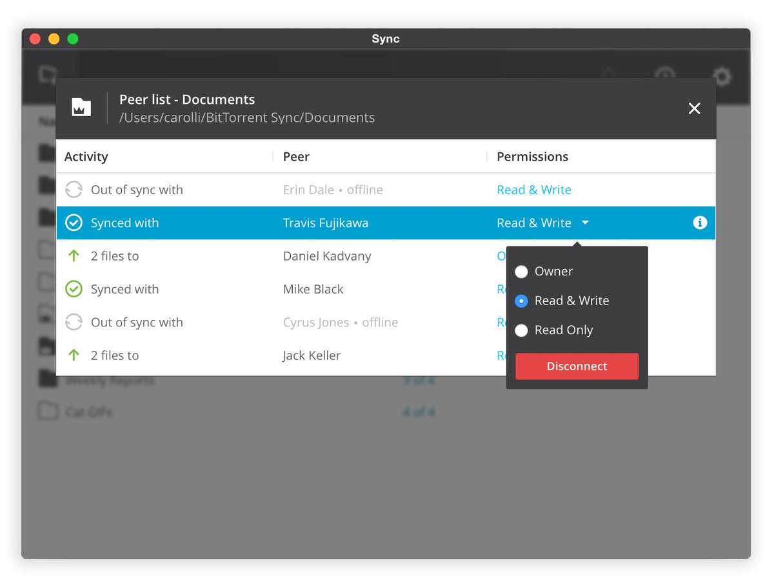The image size is (774, 587).
Task: Sort by the Activity column header
Action: 86,157
